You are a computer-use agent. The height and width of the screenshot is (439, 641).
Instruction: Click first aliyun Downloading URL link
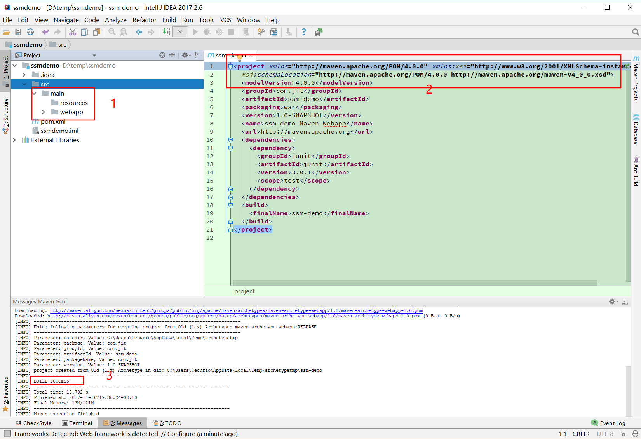click(236, 310)
